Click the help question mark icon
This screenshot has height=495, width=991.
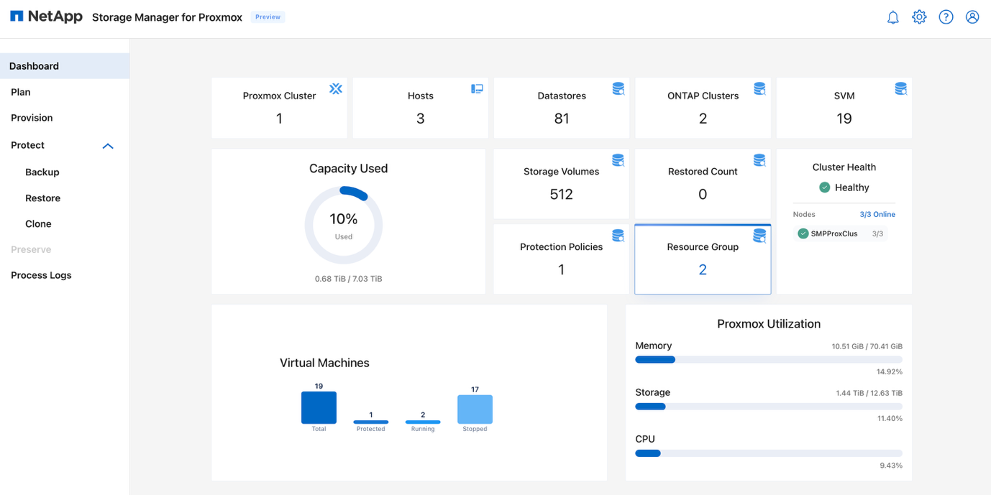click(946, 17)
